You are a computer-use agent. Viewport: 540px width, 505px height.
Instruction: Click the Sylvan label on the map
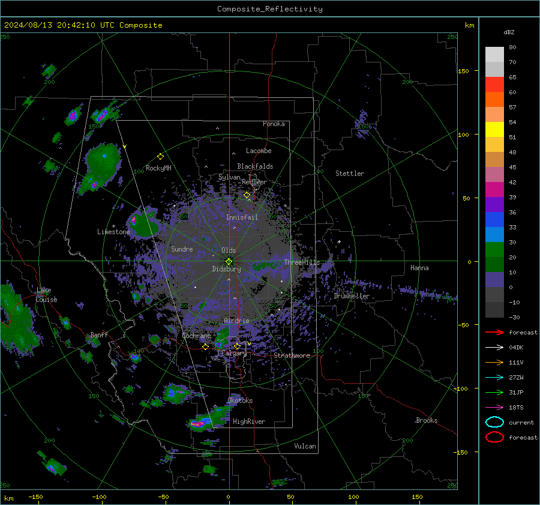pos(229,177)
